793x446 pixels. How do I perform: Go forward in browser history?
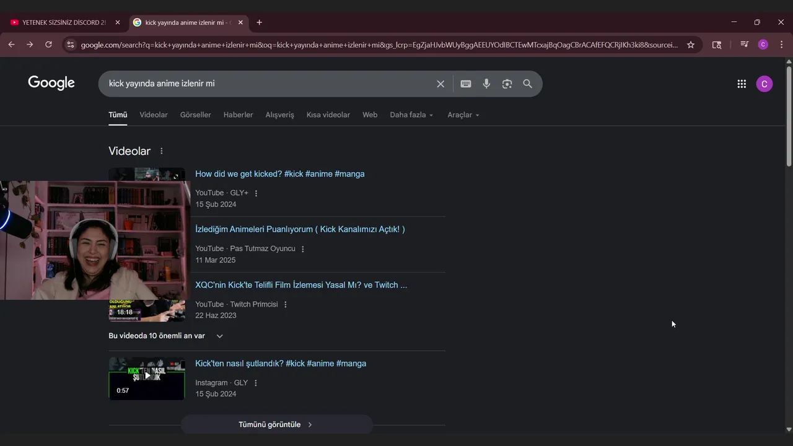[x=30, y=45]
